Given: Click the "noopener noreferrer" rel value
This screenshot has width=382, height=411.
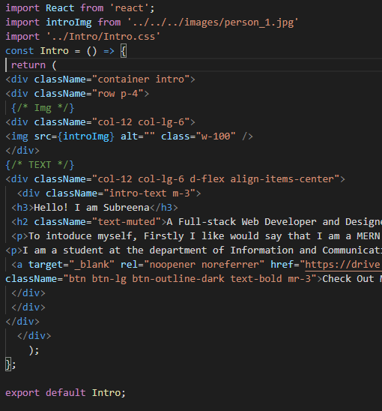Looking at the screenshot, I should pyautogui.click(x=204, y=265).
